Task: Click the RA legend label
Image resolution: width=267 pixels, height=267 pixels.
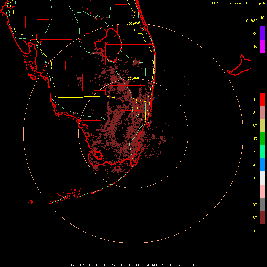Action: 255,152
